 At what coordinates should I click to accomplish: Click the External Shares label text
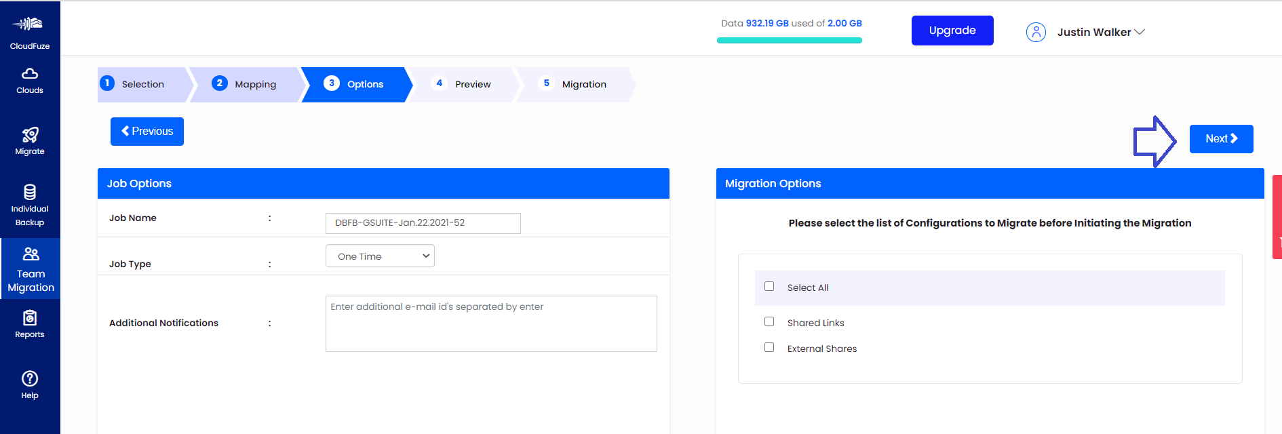(x=822, y=349)
